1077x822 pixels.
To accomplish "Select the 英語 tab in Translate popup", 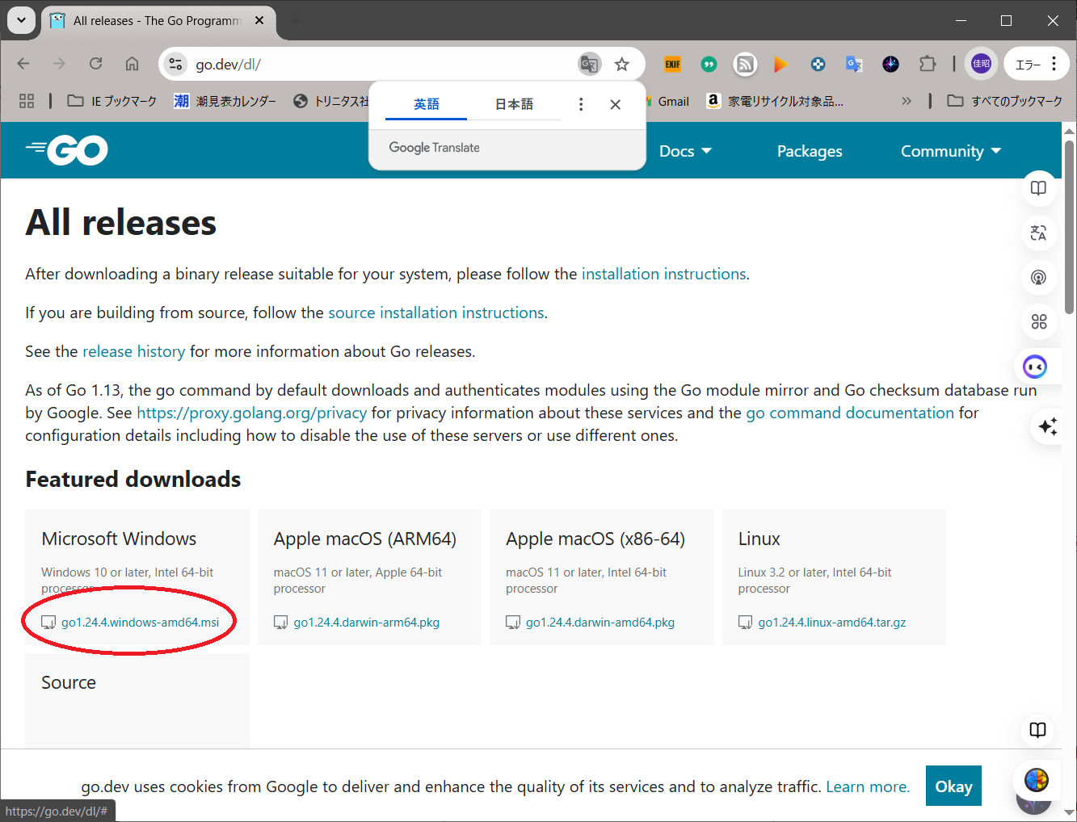I will [426, 104].
